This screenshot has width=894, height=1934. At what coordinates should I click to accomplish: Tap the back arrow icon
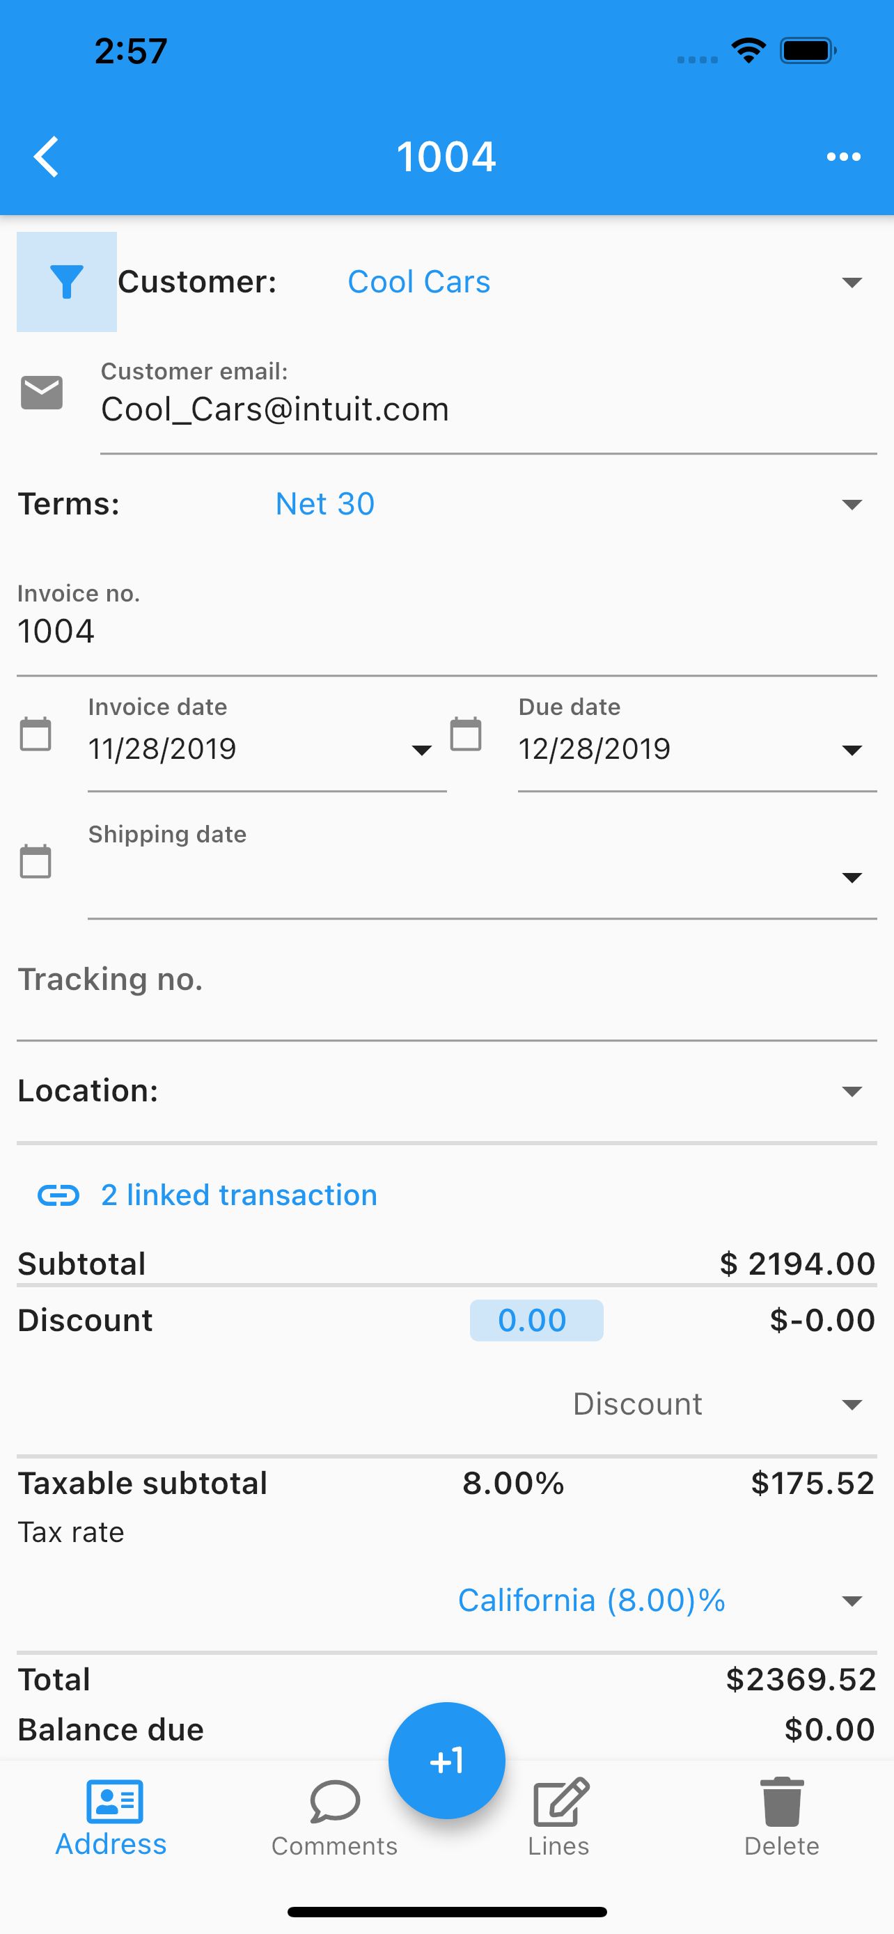[47, 157]
